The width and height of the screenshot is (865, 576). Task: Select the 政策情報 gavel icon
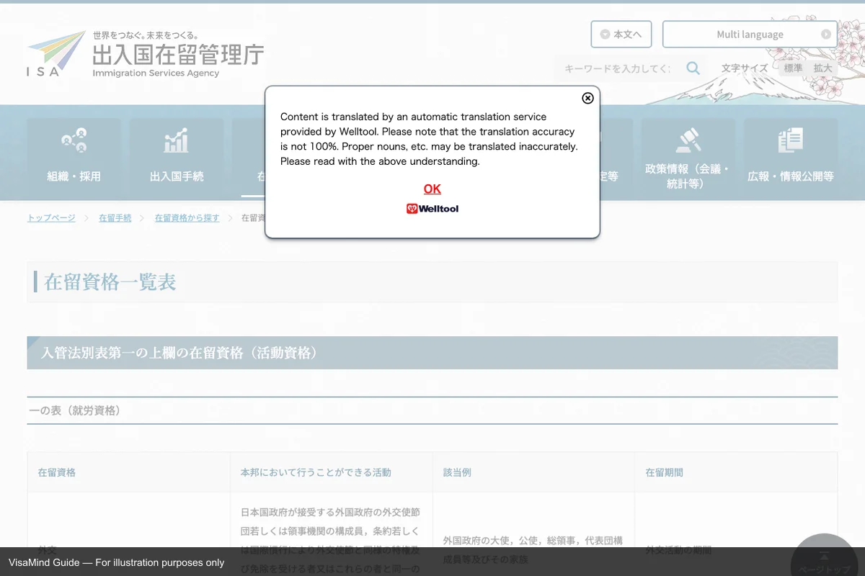pos(688,139)
